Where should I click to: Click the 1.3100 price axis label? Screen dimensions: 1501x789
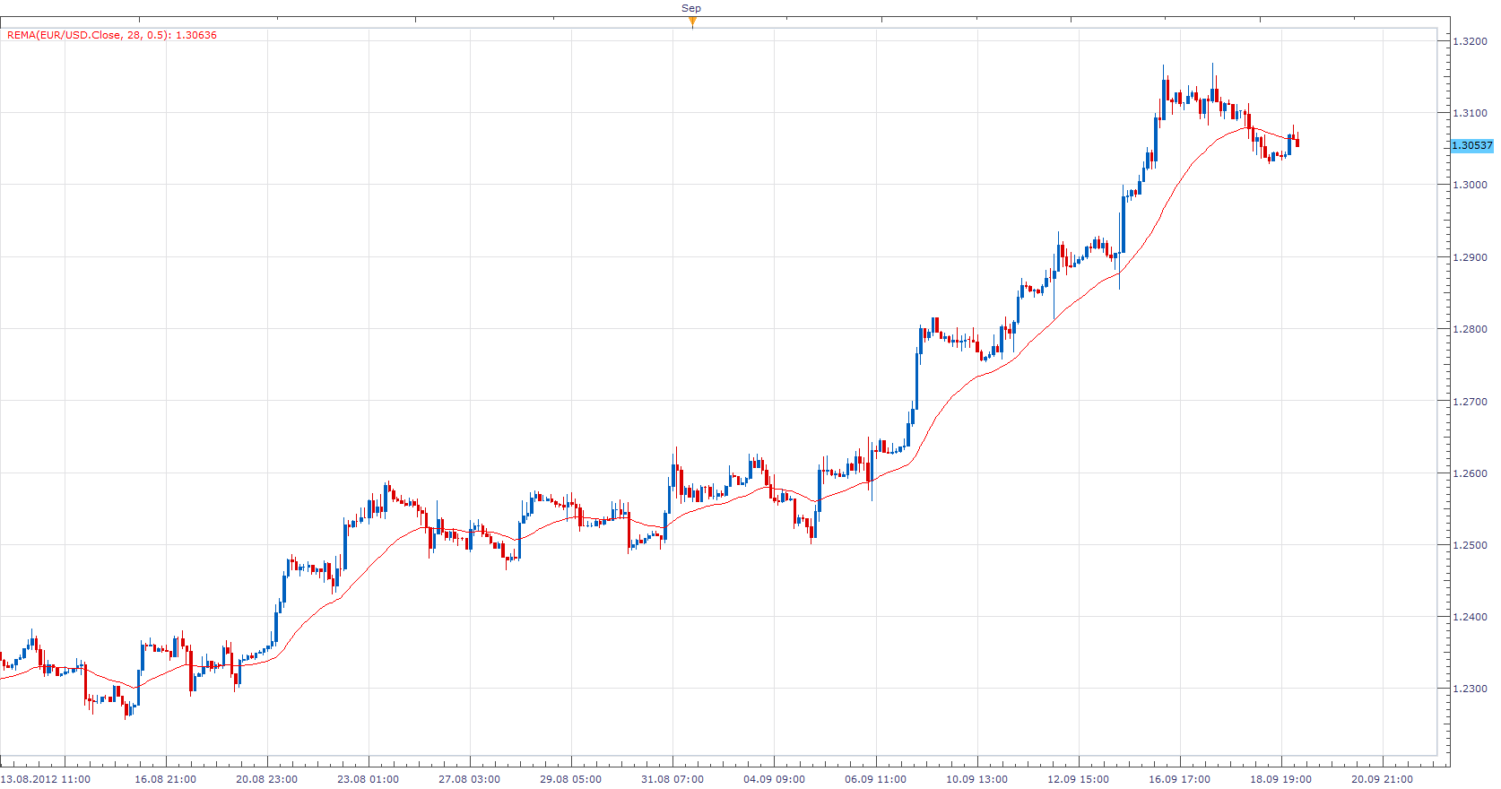point(1470,113)
